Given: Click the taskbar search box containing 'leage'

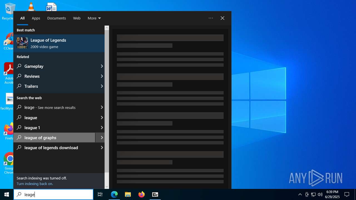Looking at the screenshot, I should point(53,194).
